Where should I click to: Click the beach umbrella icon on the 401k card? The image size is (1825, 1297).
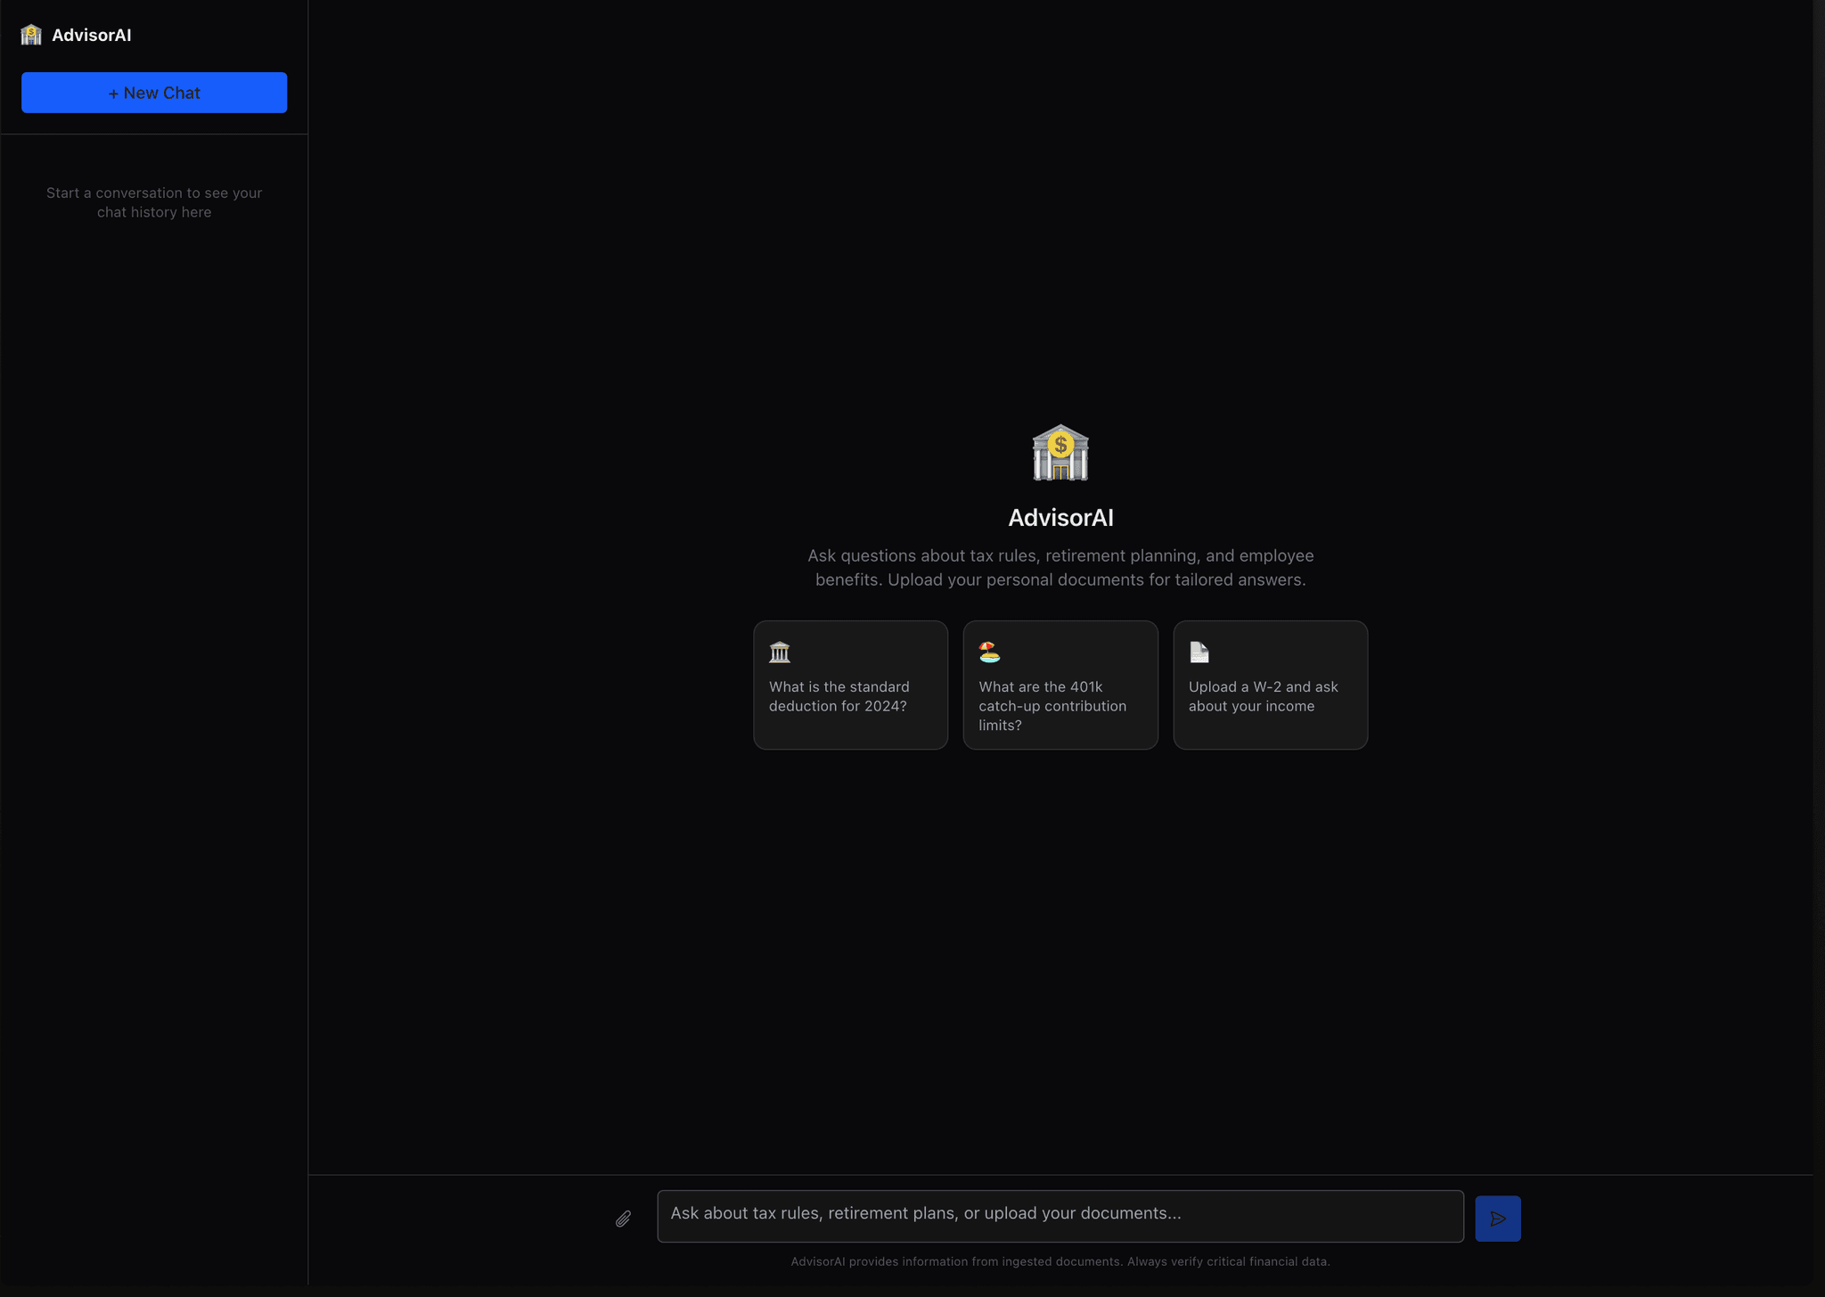989,652
